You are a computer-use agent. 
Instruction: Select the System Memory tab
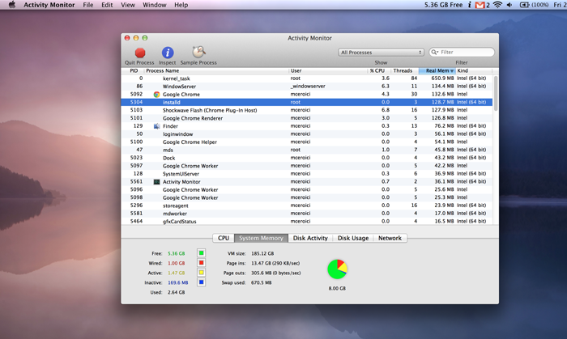pyautogui.click(x=261, y=238)
